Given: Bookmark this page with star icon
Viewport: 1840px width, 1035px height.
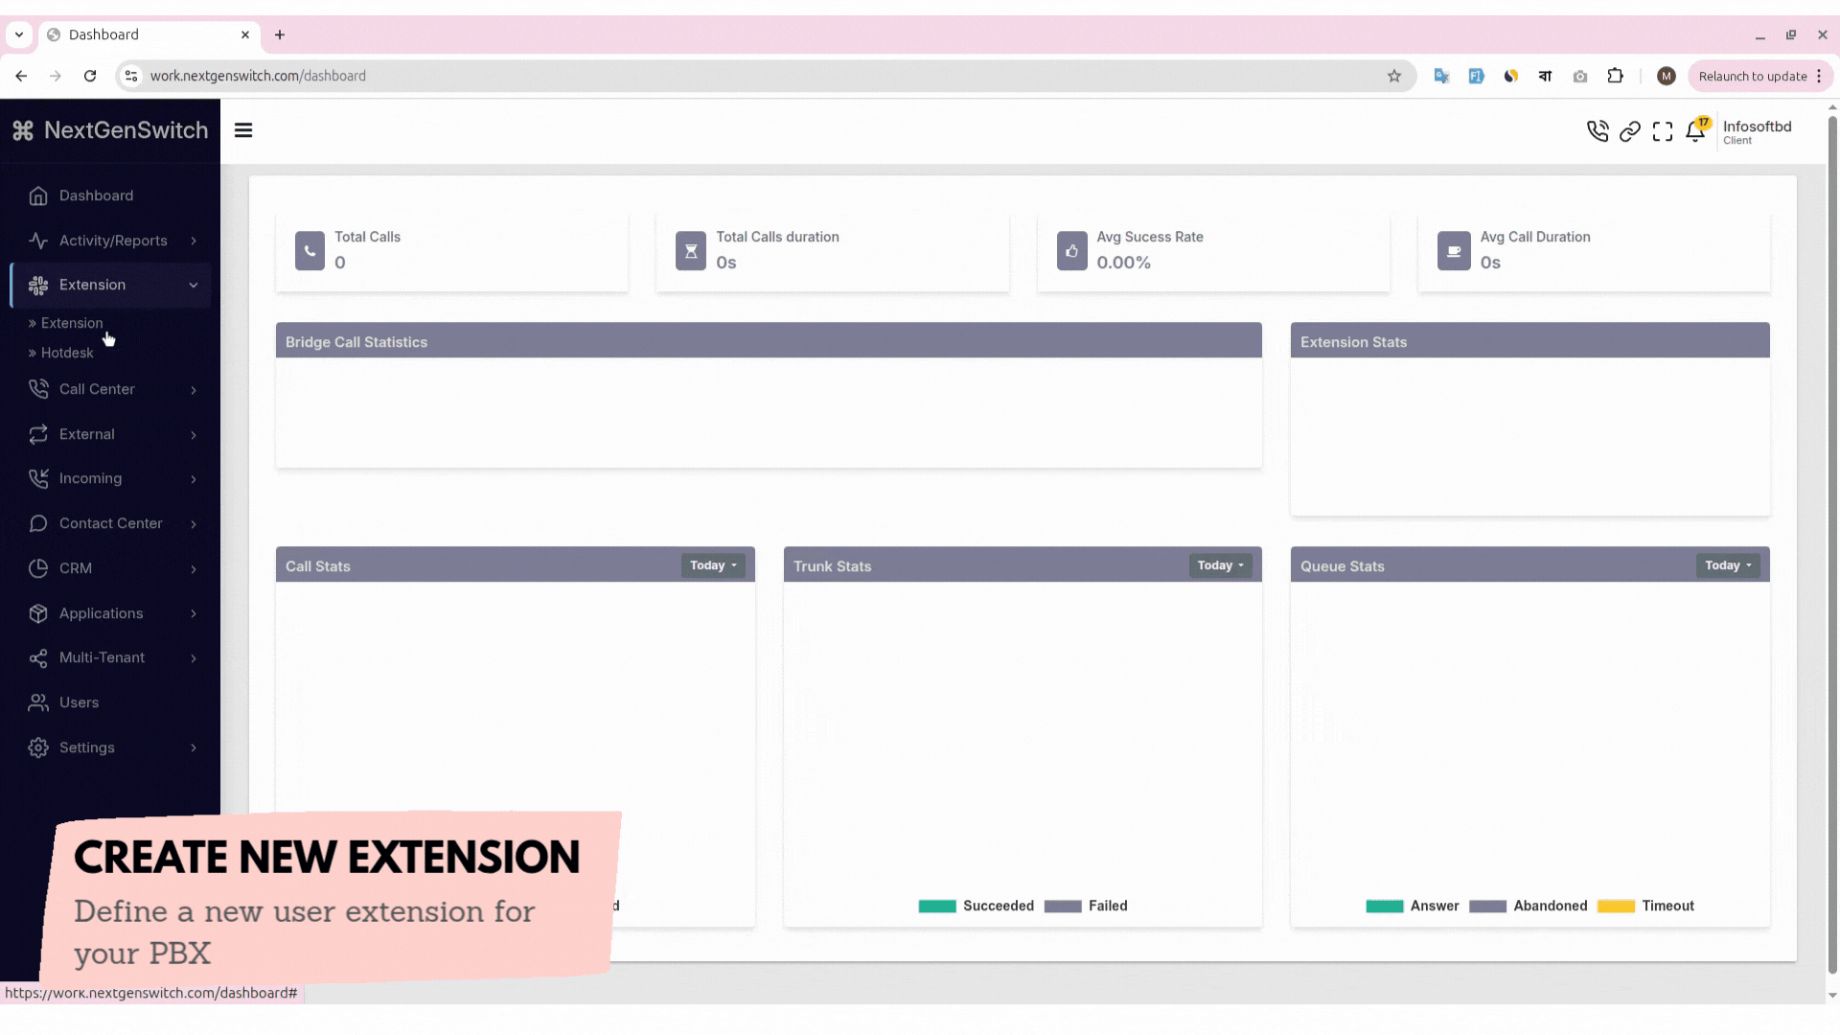Looking at the screenshot, I should tap(1394, 76).
